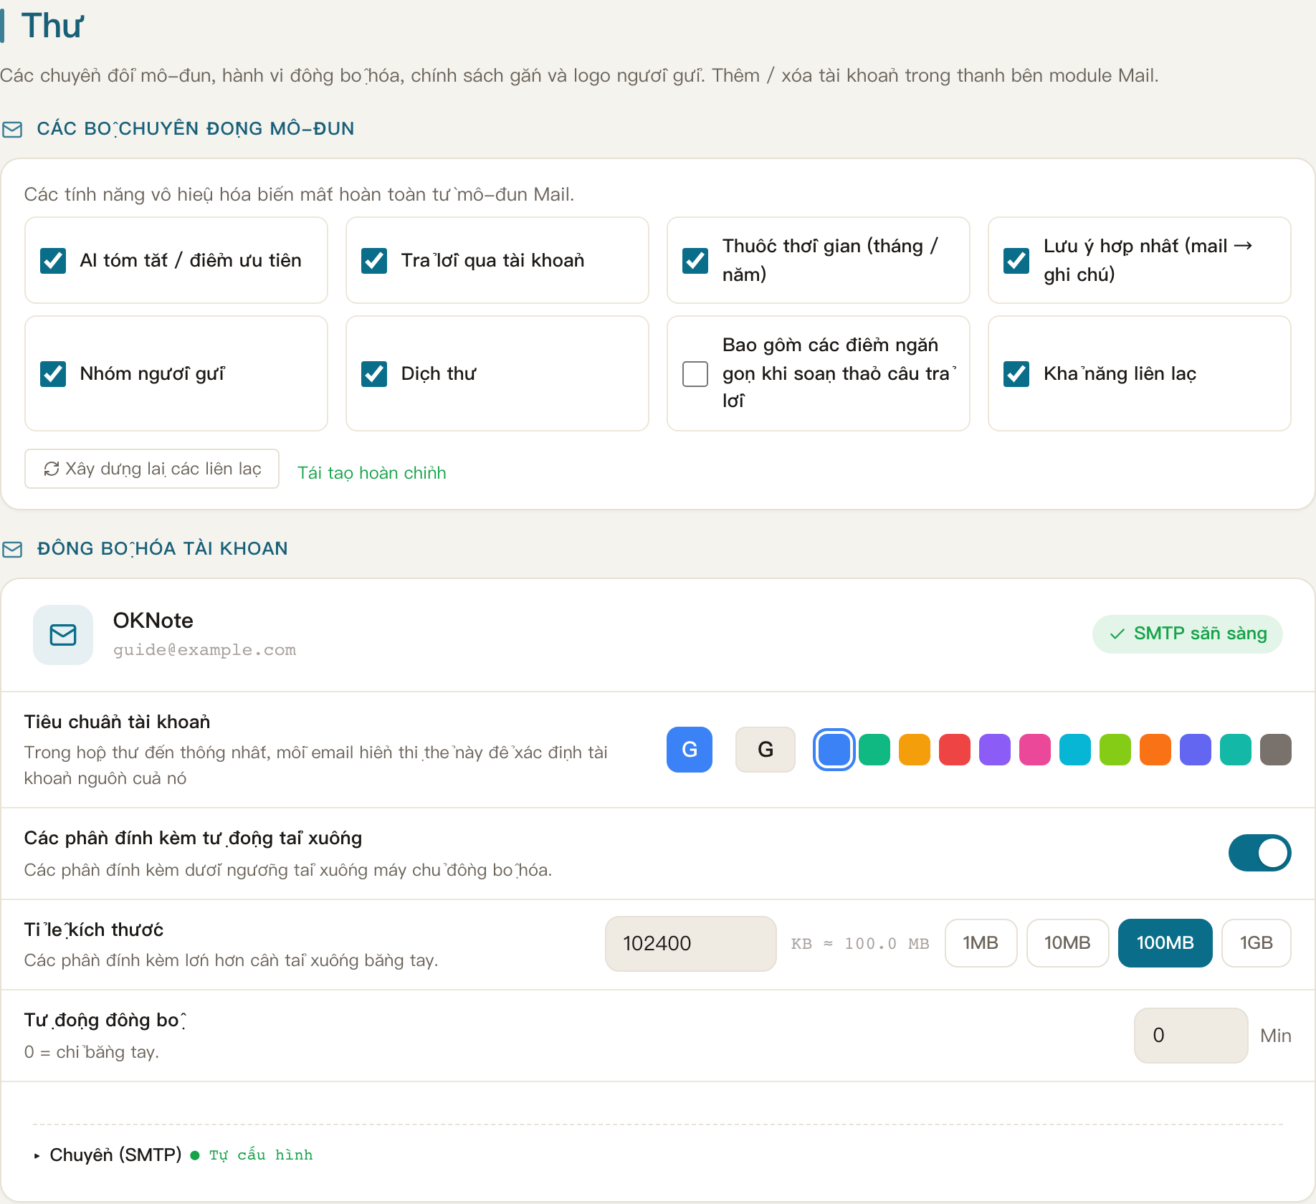Pick the indigo account color swatch

pos(1196,750)
